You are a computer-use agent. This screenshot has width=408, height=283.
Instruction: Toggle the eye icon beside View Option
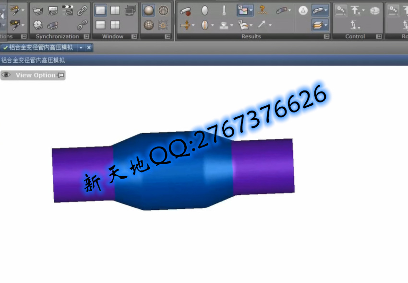pos(6,75)
